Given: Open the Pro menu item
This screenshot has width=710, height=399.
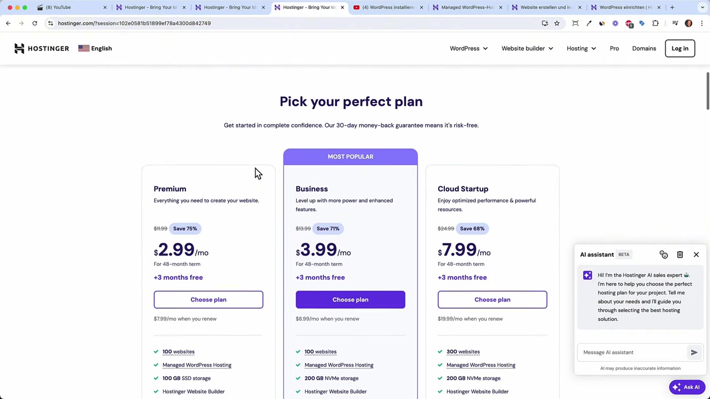Looking at the screenshot, I should 614,48.
